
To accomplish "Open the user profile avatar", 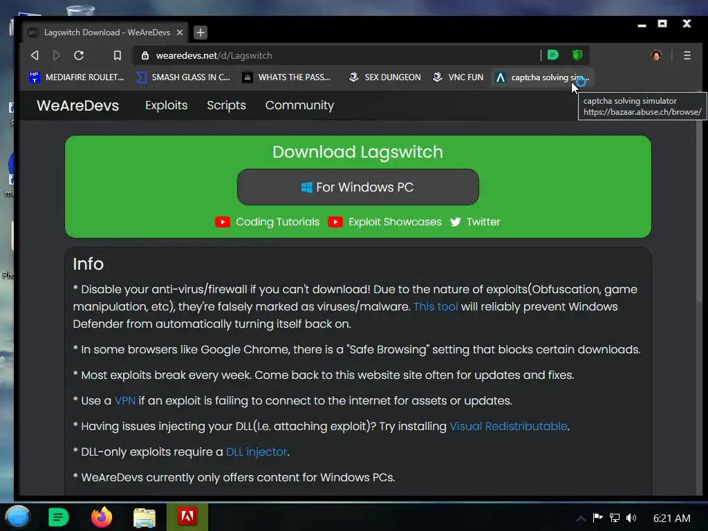I will click(x=656, y=55).
